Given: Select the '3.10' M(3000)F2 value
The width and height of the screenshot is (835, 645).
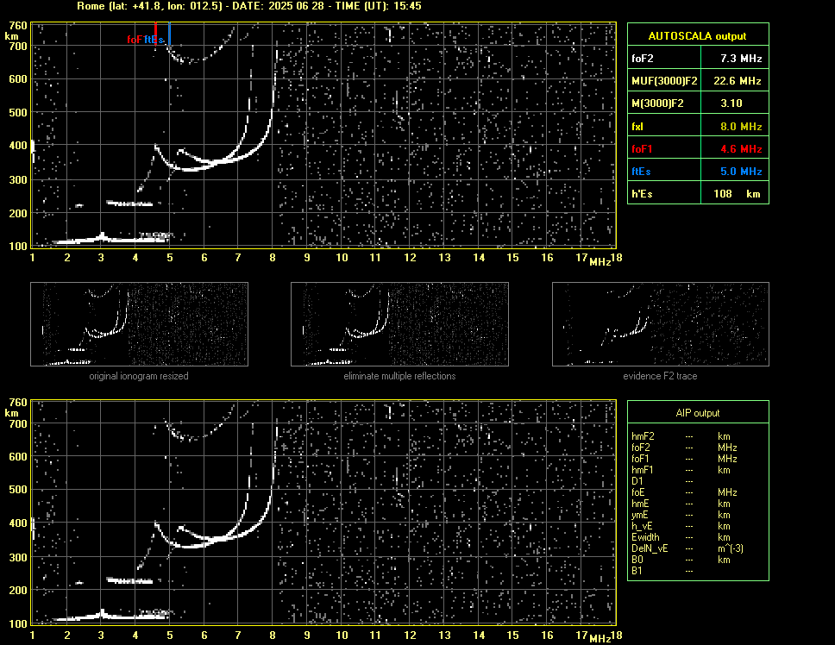Looking at the screenshot, I should pos(731,103).
